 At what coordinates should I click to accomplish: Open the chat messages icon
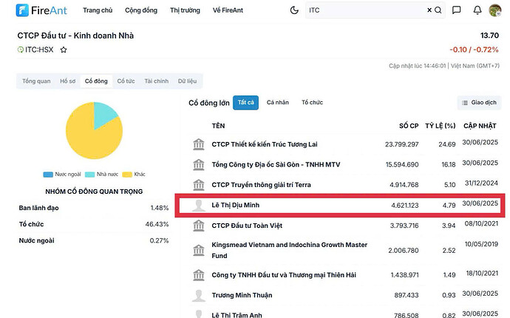click(457, 11)
